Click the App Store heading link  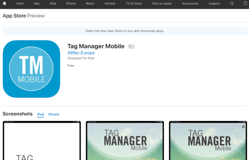(x=14, y=16)
